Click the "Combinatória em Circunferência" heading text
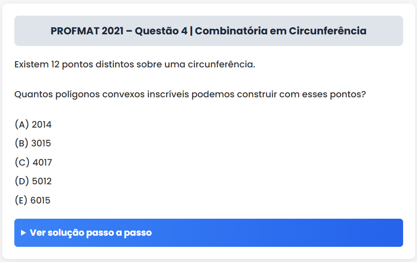Viewport: 417px width, 262px height. [x=281, y=31]
